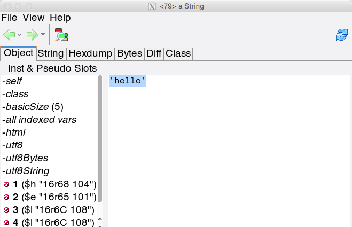Select the -utf8Bytes slot

[x=25, y=158]
